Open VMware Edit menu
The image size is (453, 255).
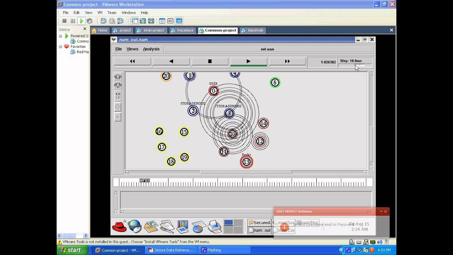(x=76, y=13)
